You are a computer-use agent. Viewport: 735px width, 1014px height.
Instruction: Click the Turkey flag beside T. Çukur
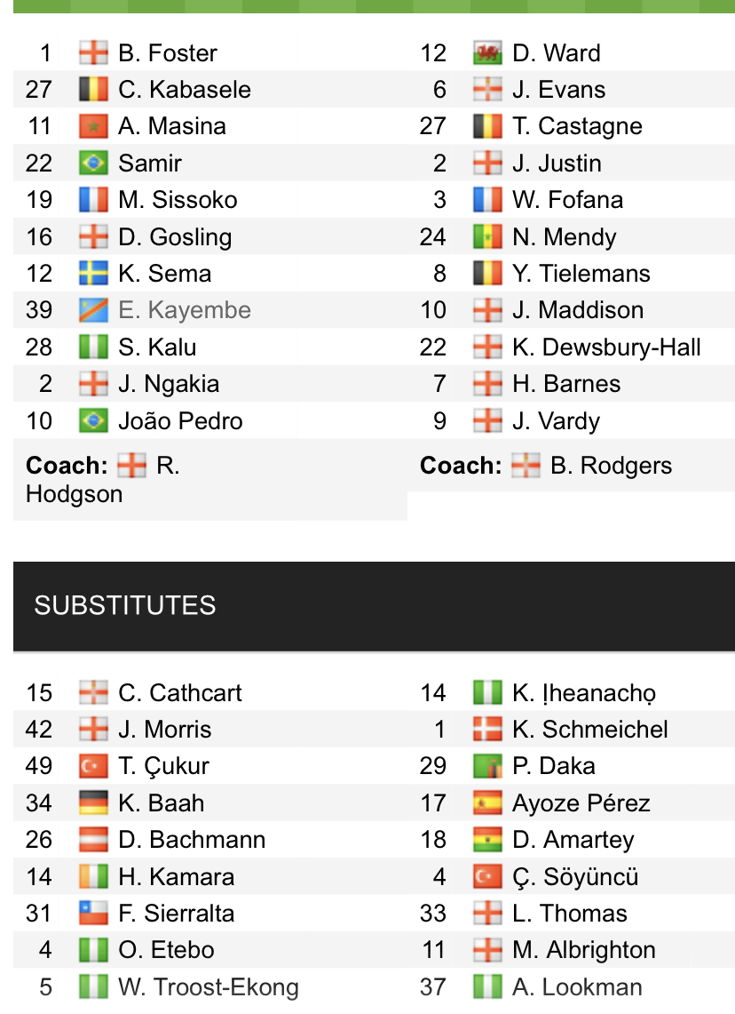(x=93, y=766)
